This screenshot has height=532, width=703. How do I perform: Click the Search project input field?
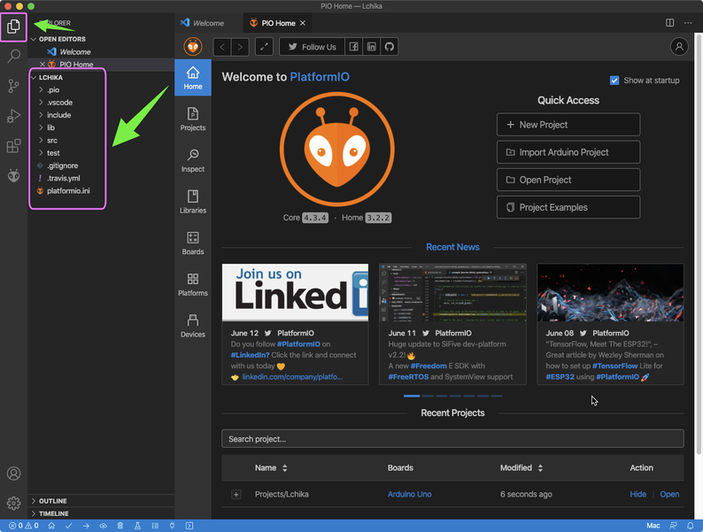point(452,439)
